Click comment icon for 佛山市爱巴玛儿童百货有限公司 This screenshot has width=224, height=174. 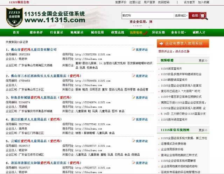pyautogui.click(x=133, y=49)
